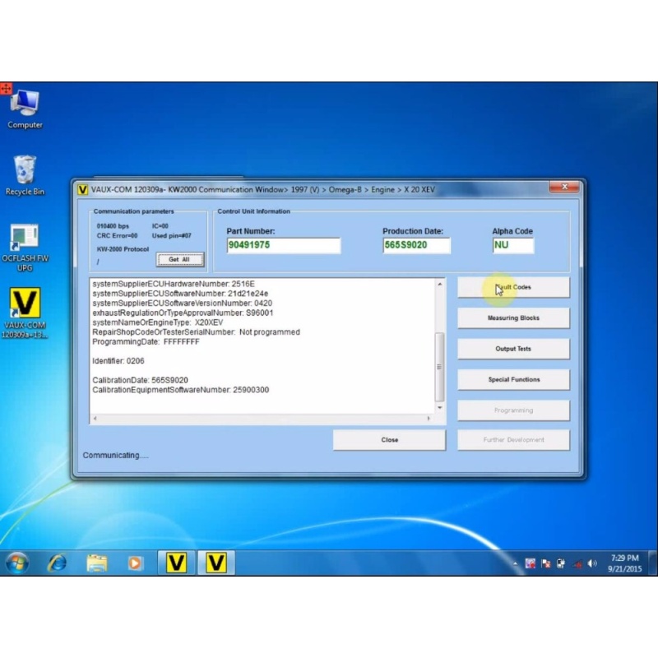The width and height of the screenshot is (658, 658).
Task: Click the vertical scrollbar thumb in info list
Action: click(440, 367)
